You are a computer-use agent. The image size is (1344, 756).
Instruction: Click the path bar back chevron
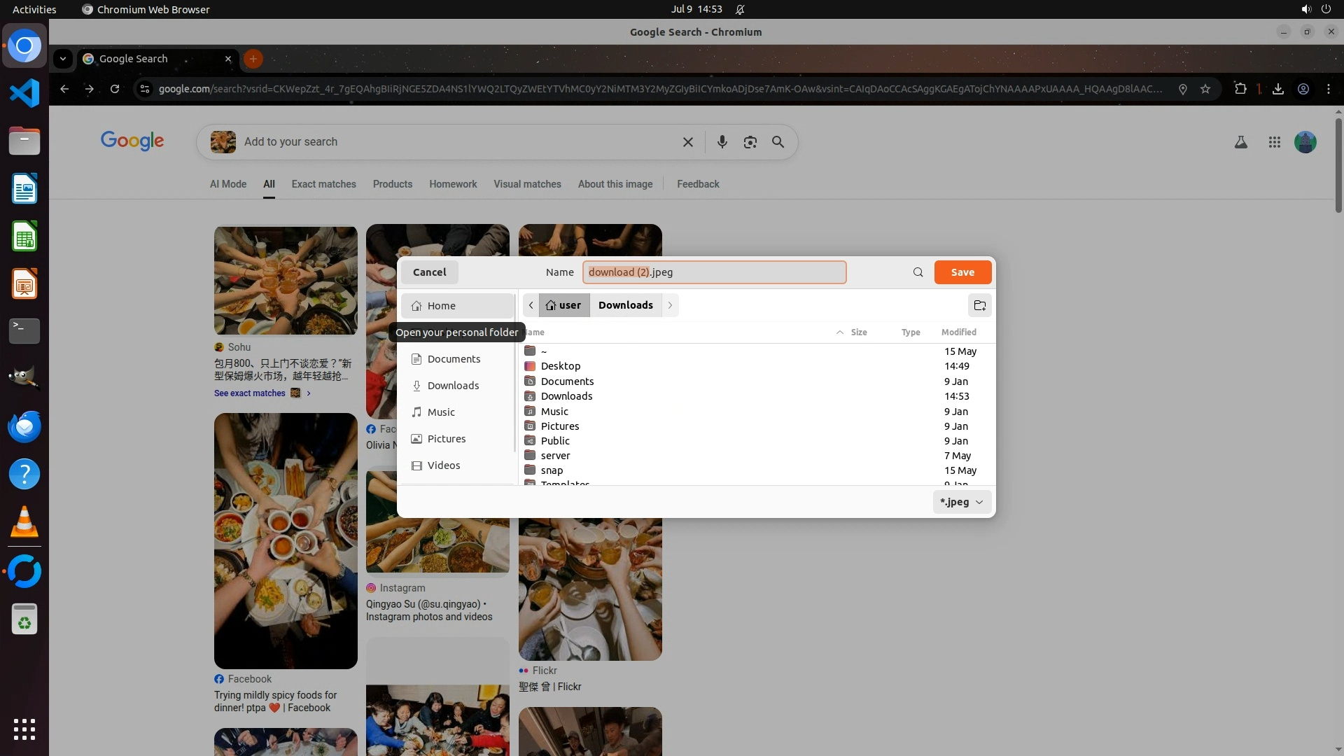531,305
